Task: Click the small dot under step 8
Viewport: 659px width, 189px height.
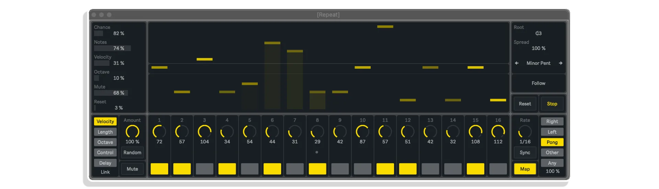Action: pos(317,152)
